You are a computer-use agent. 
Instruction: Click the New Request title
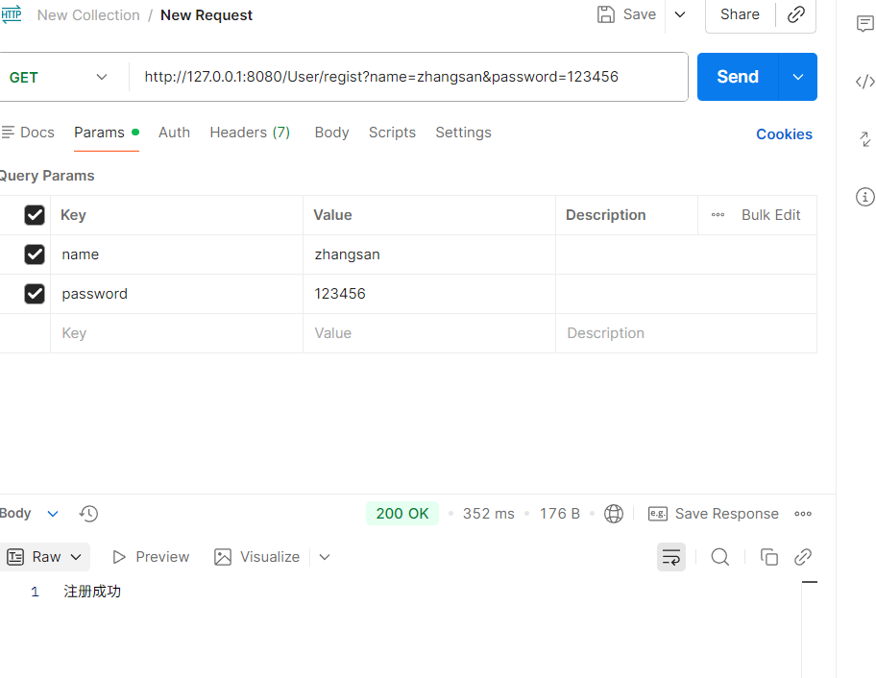[x=207, y=15]
